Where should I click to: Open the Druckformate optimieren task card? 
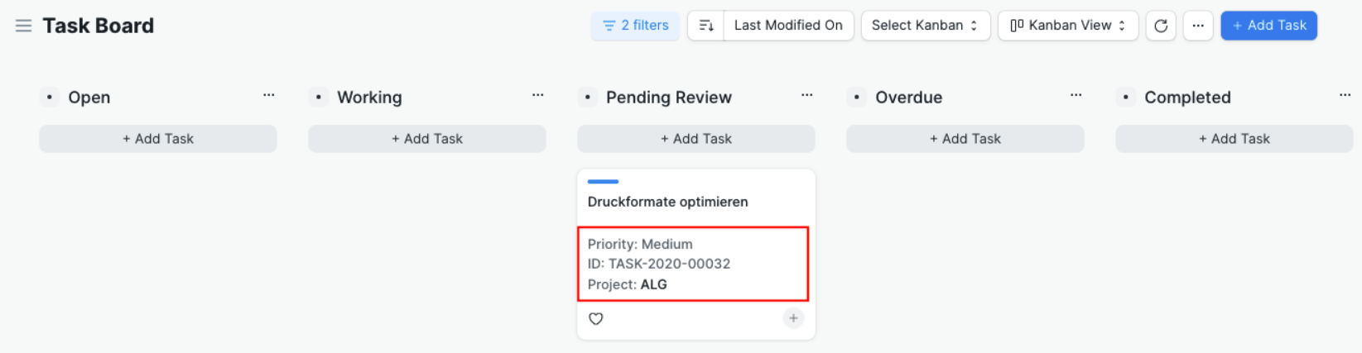click(667, 202)
